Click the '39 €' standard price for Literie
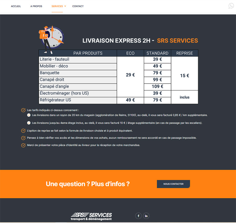 coord(157,59)
